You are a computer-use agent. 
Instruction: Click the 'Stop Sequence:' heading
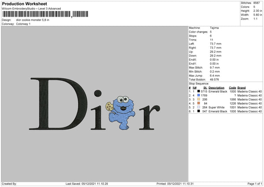click(199, 84)
